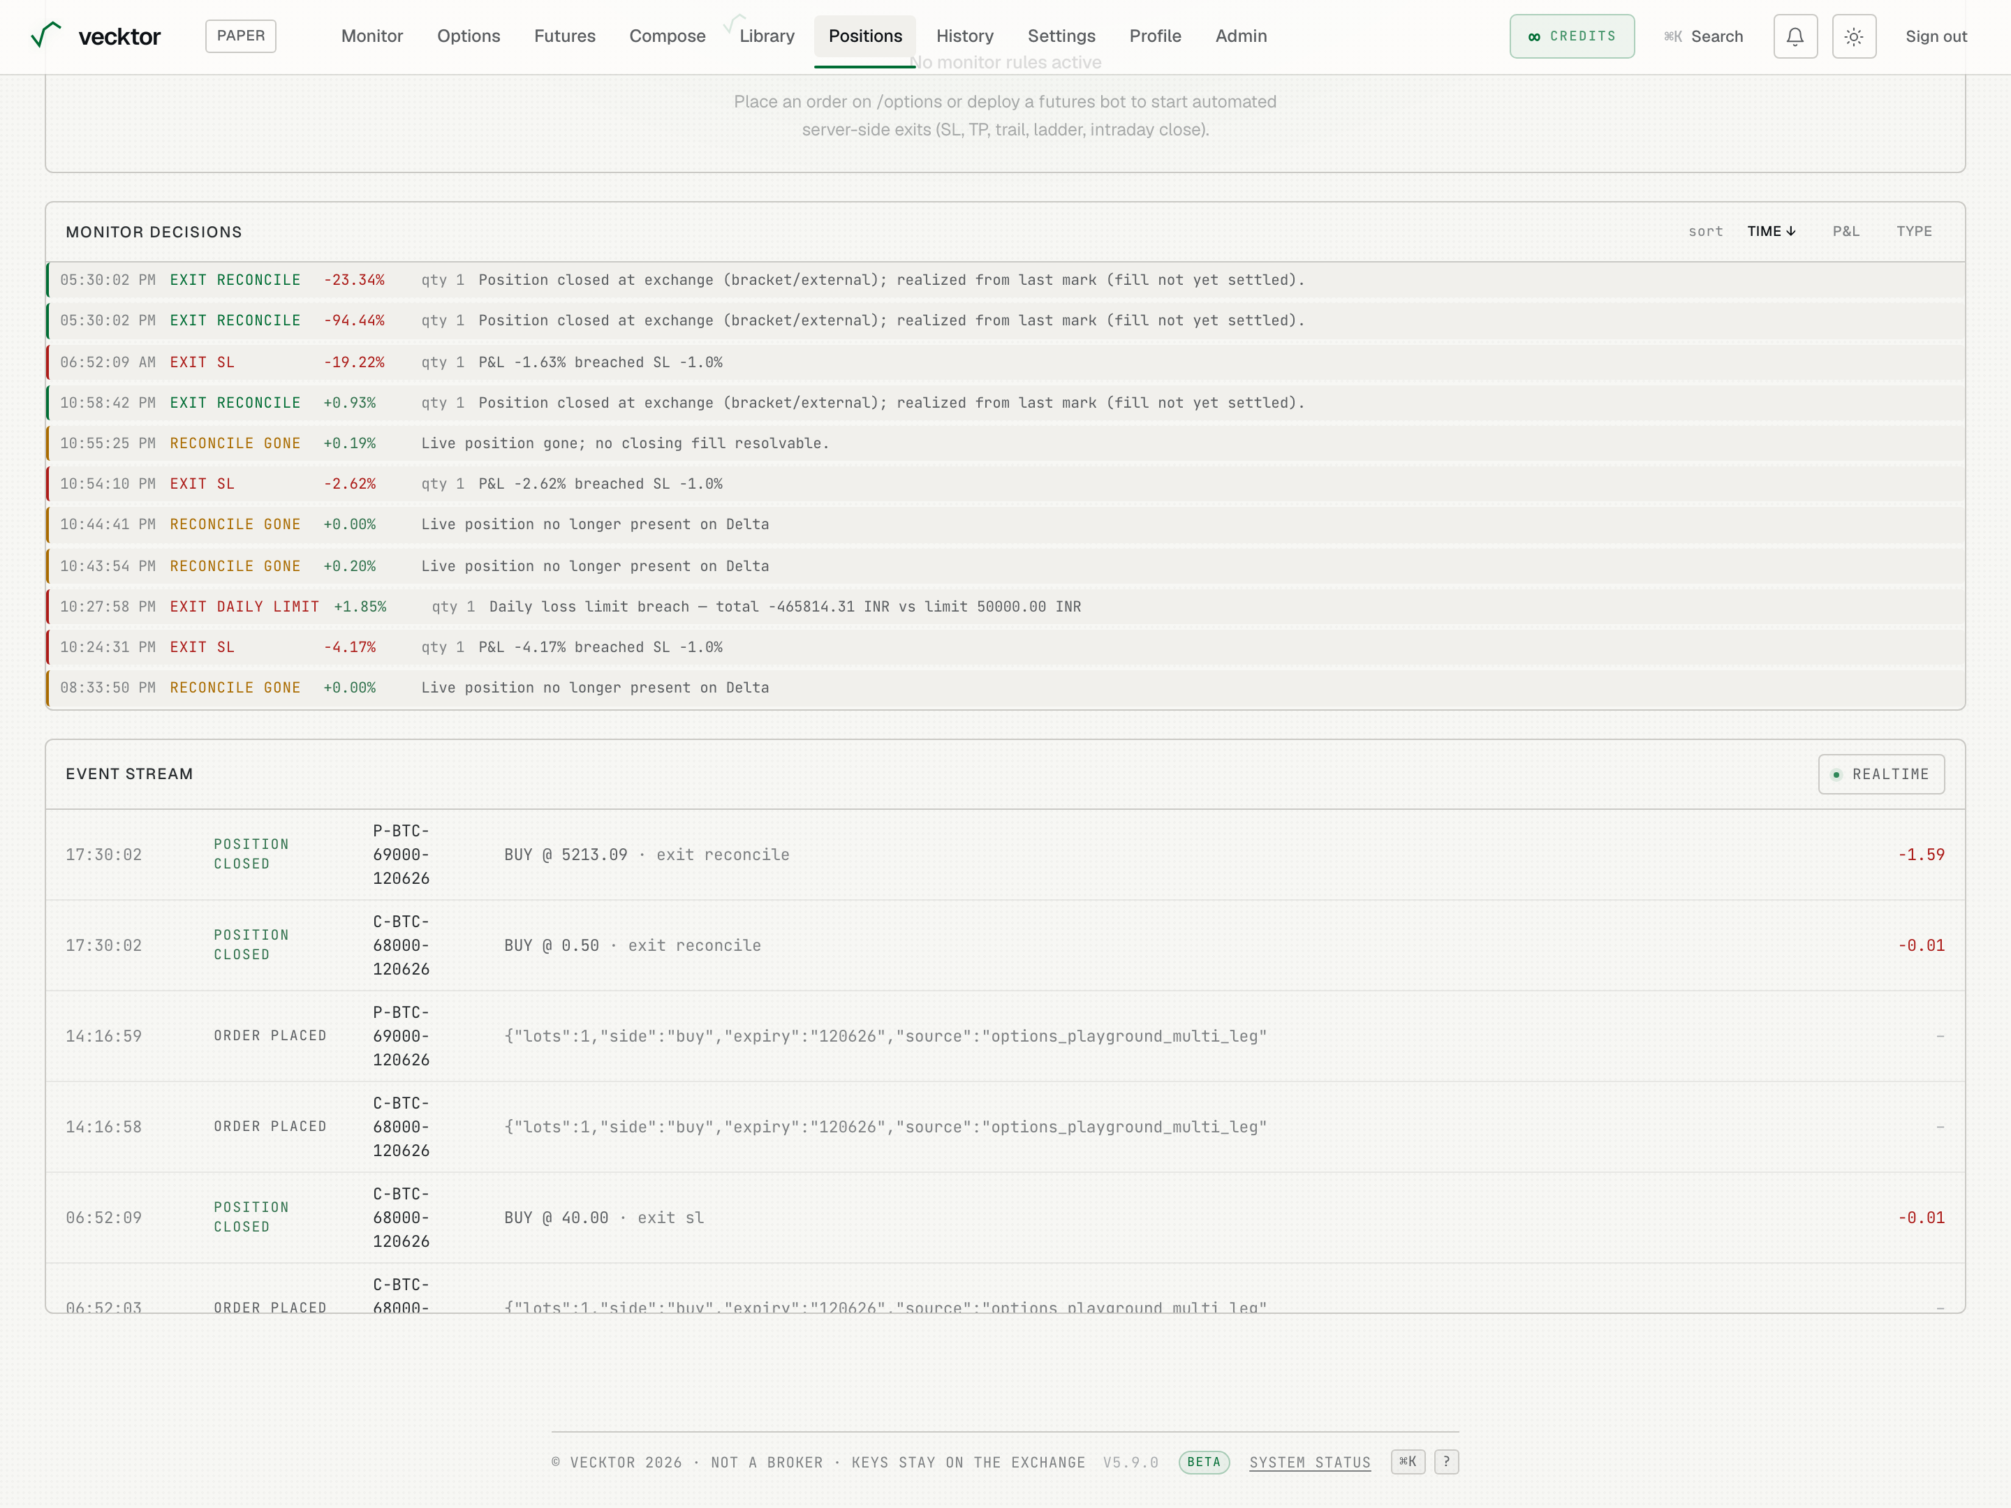Click the vecktor brand name
This screenshot has height=1508, width=2011.
pos(119,36)
